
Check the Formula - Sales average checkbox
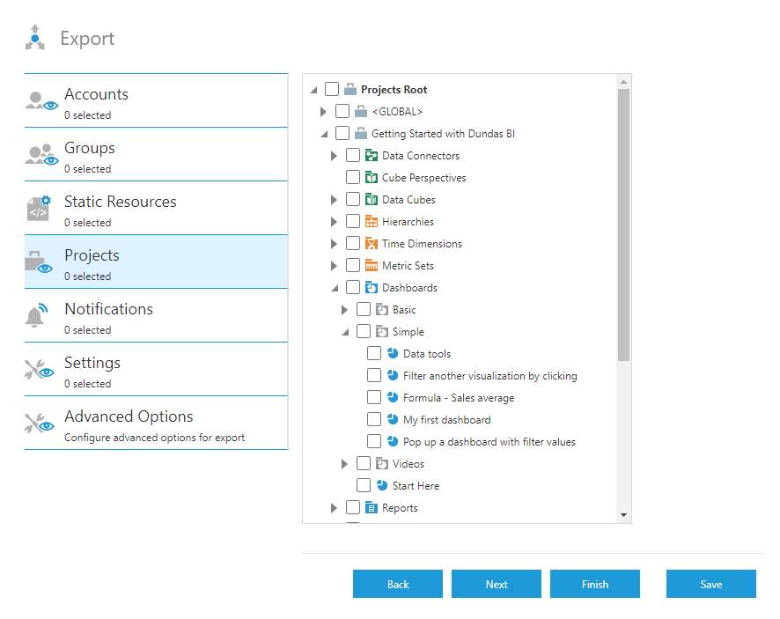coord(374,397)
